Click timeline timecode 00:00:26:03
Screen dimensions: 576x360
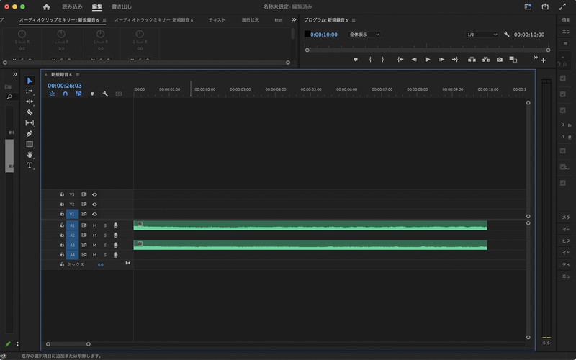(65, 86)
